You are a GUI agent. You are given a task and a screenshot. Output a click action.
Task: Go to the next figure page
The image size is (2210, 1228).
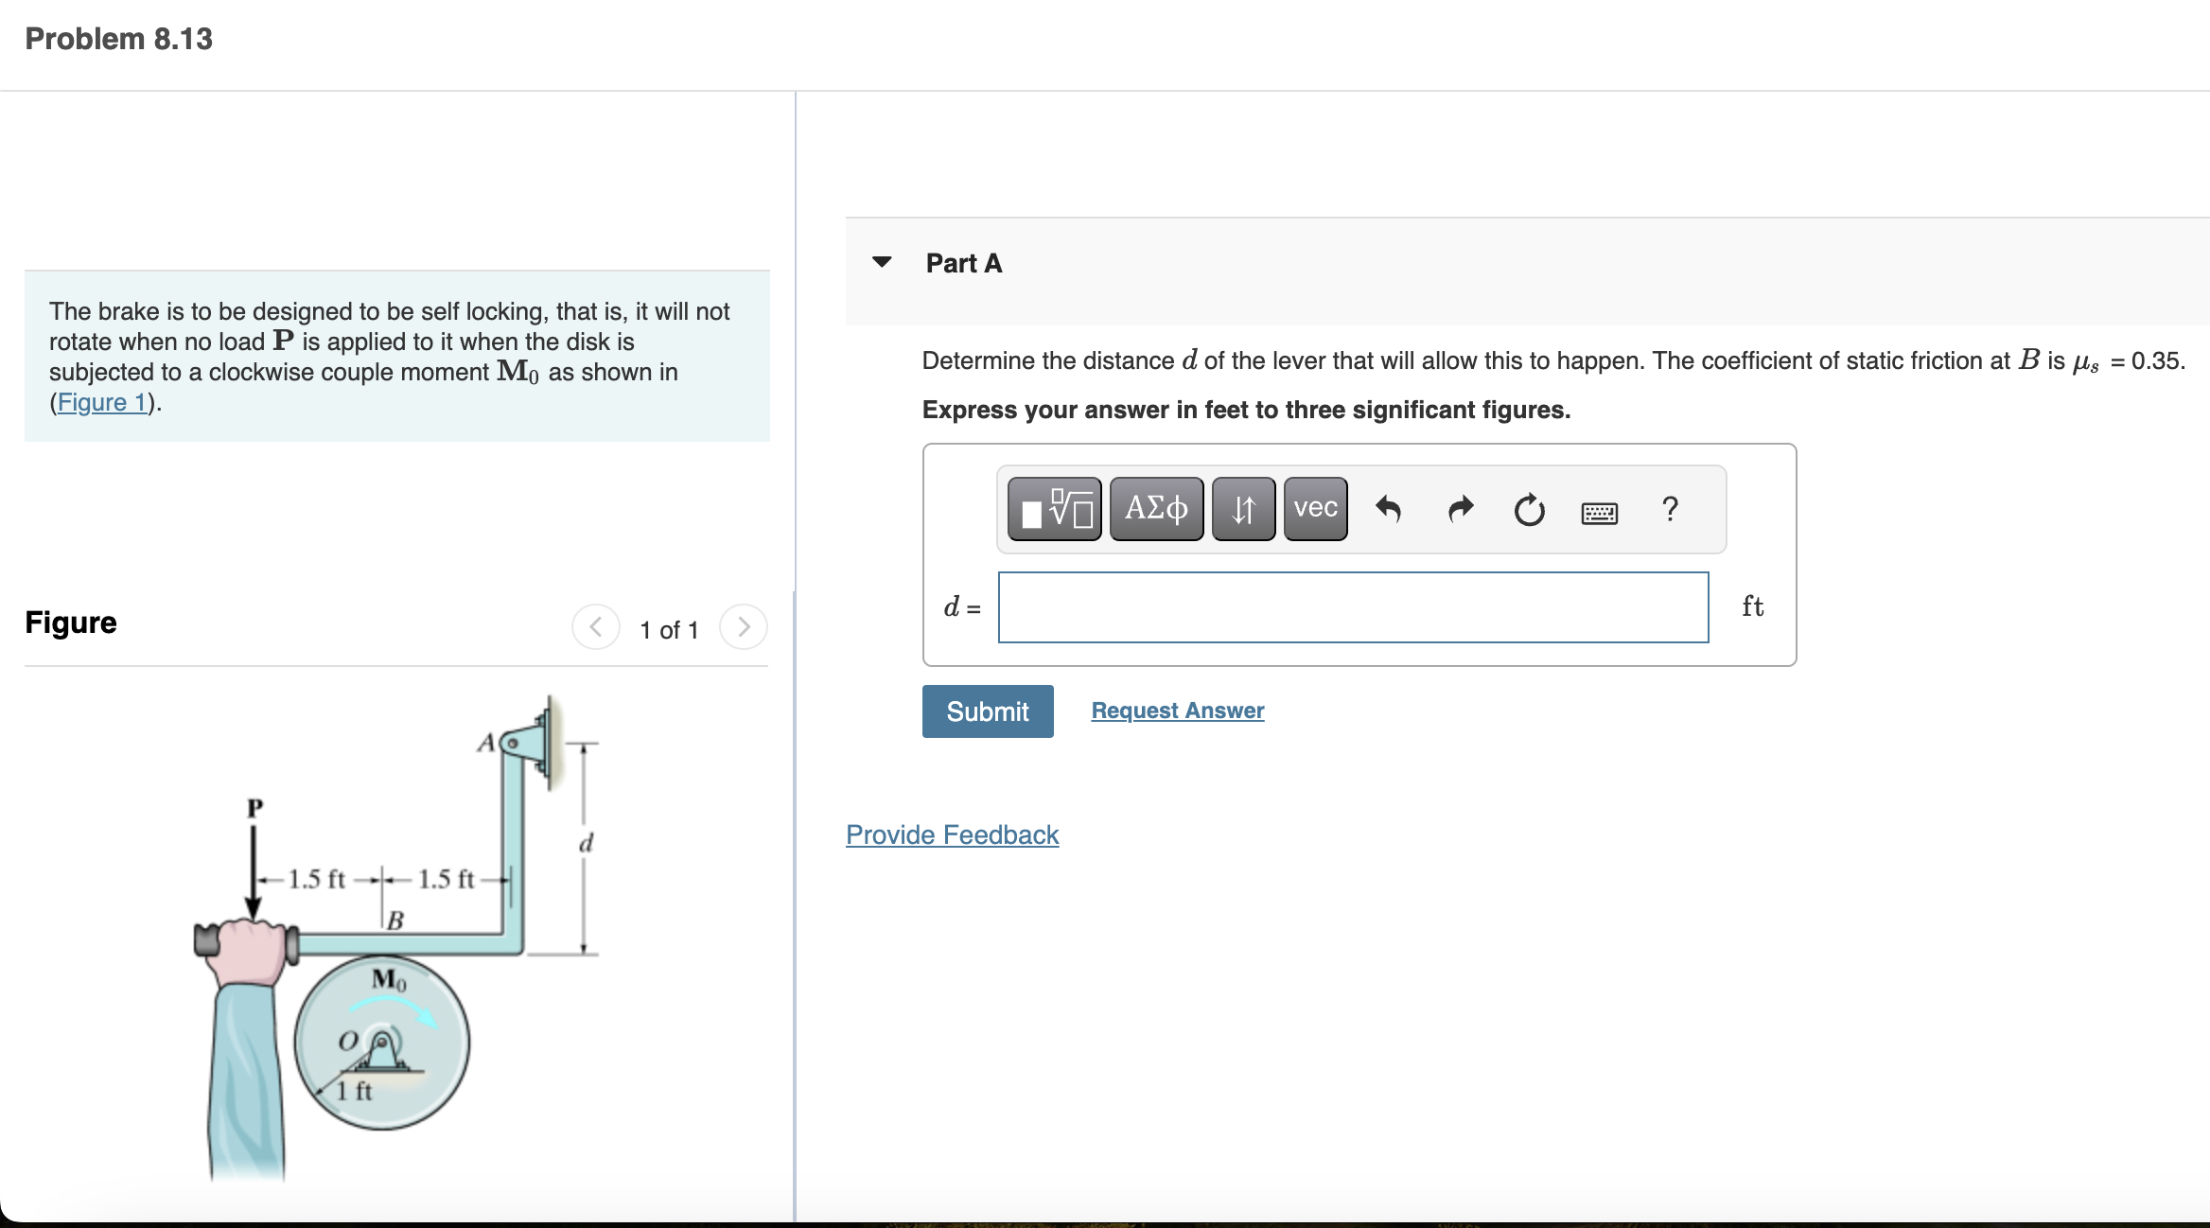(745, 626)
